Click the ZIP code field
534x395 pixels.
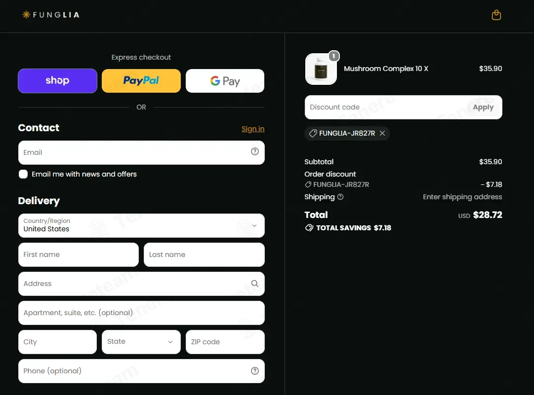[x=225, y=342]
